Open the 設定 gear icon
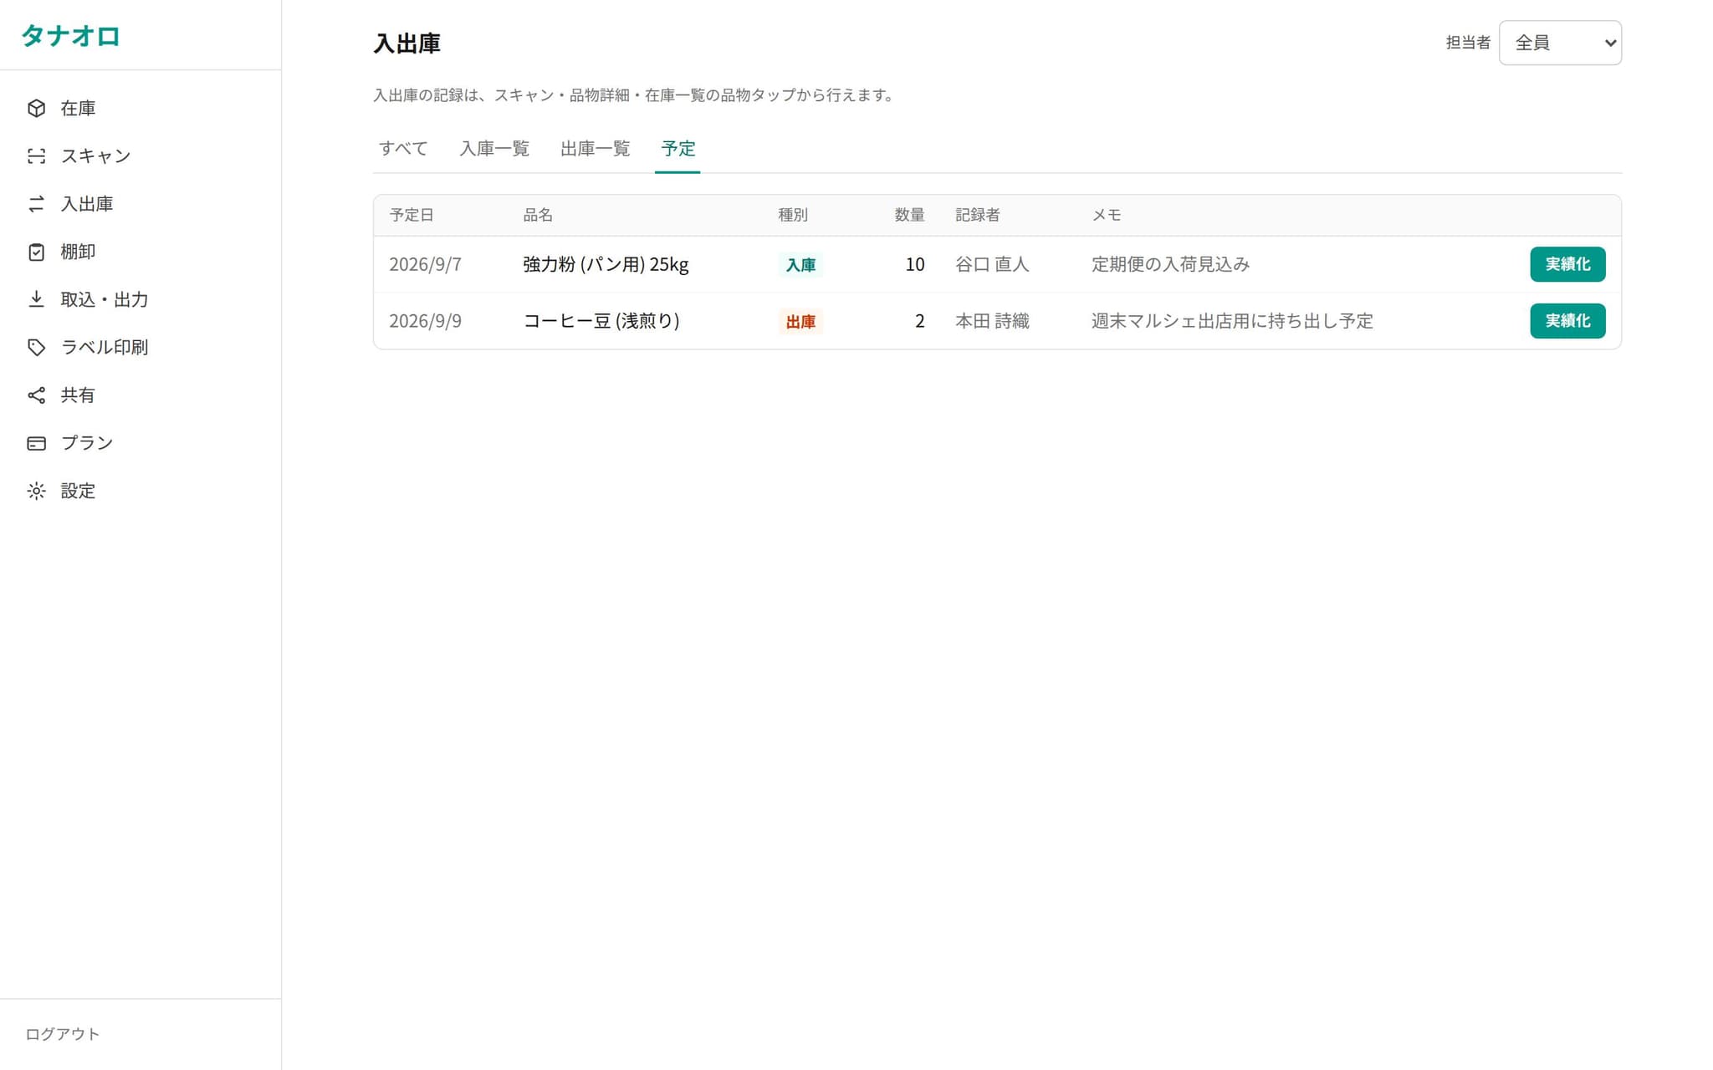Viewport: 1713px width, 1070px height. coord(36,491)
